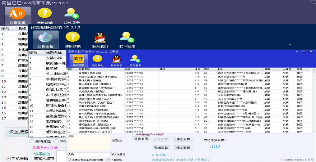Click the keyword field containing 火锅
316x162 pixels.
89,154
